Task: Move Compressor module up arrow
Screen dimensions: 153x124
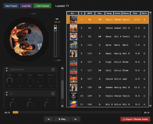Action: pyautogui.click(x=7, y=68)
